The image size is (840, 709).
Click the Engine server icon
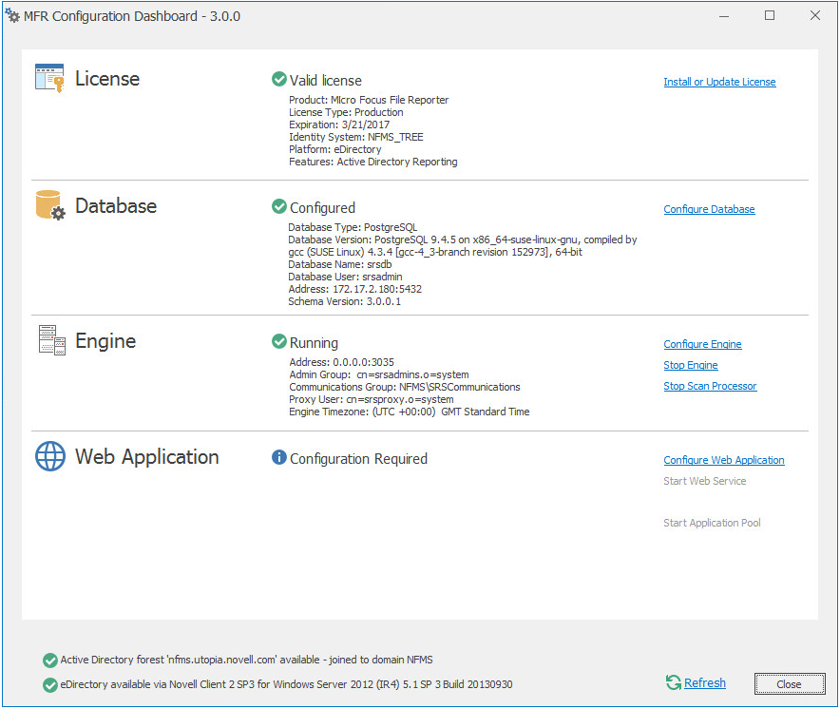click(x=51, y=340)
